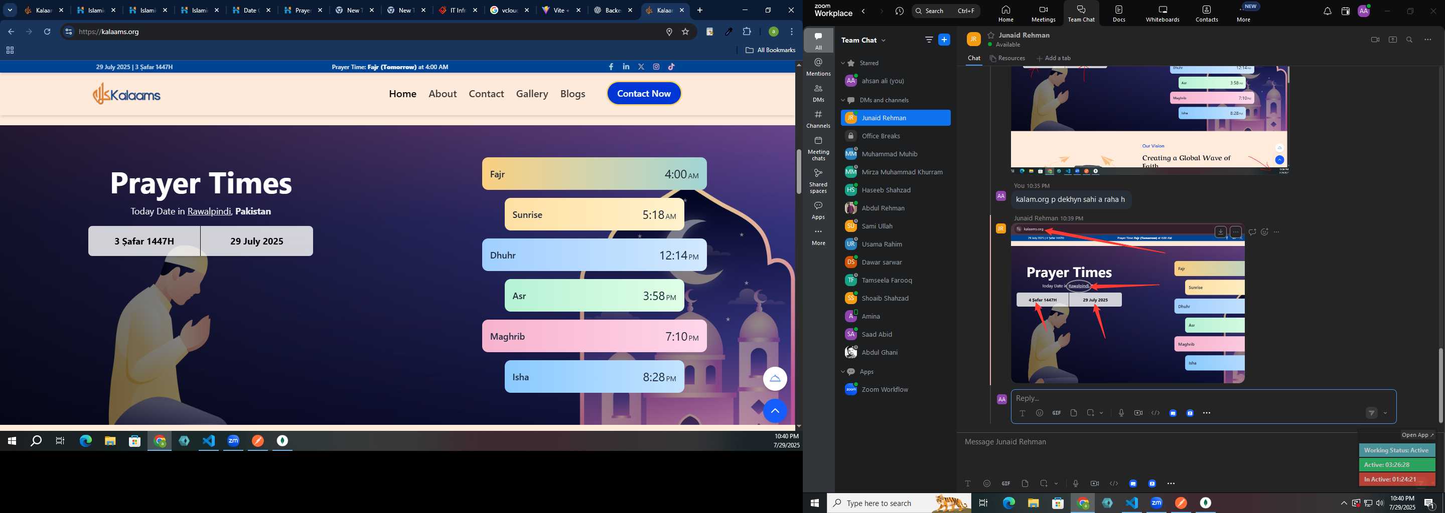Switch to the Resources tab

pyautogui.click(x=1007, y=58)
